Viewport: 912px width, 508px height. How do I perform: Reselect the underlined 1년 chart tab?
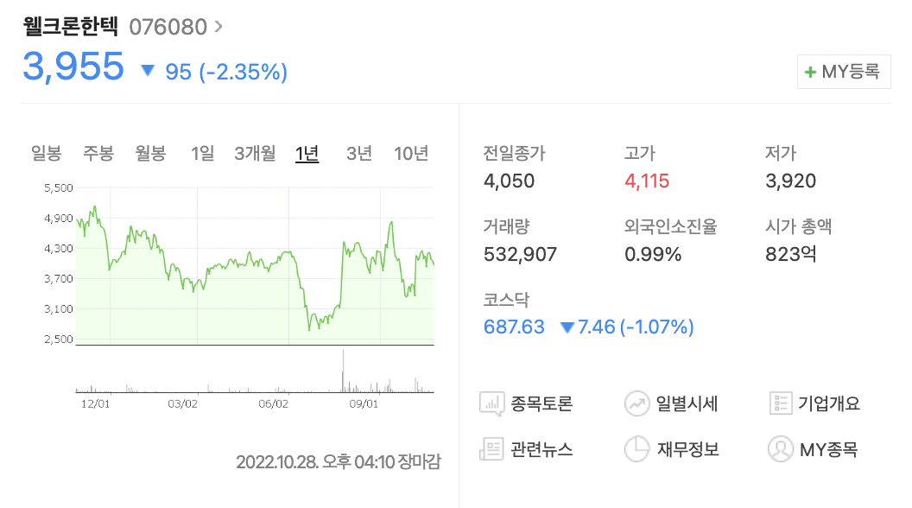[x=307, y=153]
